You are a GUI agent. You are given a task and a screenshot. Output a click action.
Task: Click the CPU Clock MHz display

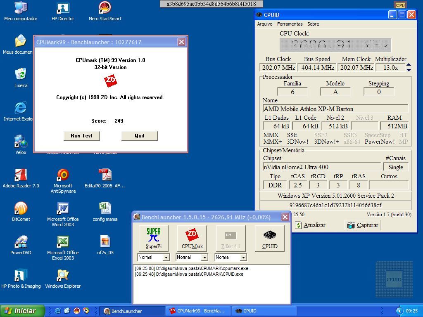pyautogui.click(x=335, y=45)
